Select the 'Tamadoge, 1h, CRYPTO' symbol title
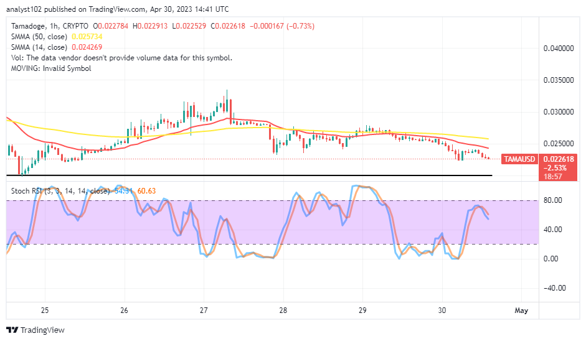This screenshot has height=341, width=586. 50,26
